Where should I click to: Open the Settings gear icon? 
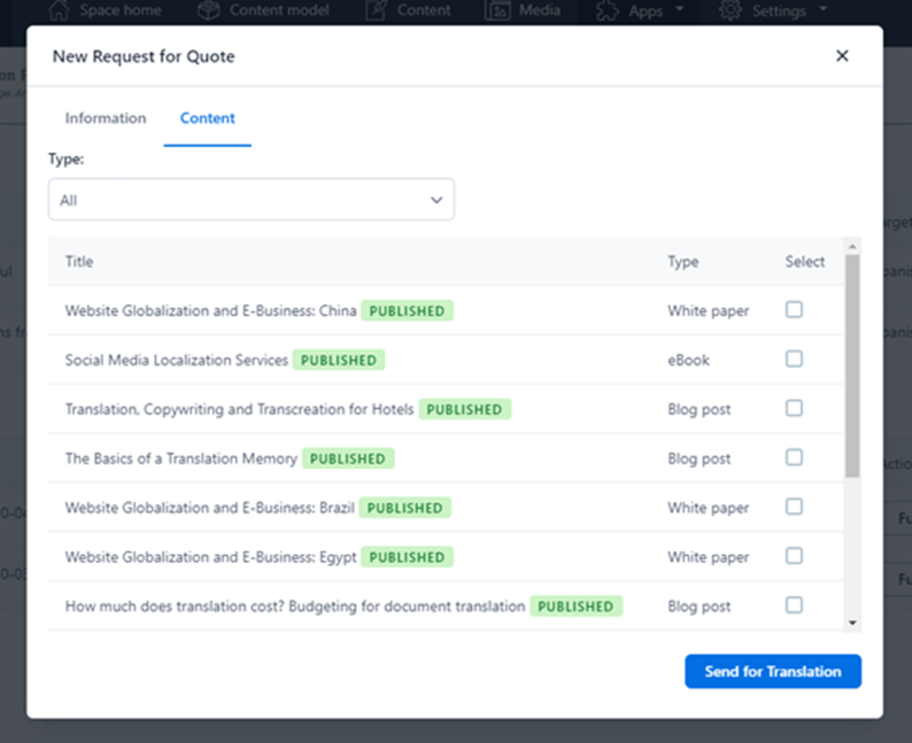pyautogui.click(x=730, y=10)
